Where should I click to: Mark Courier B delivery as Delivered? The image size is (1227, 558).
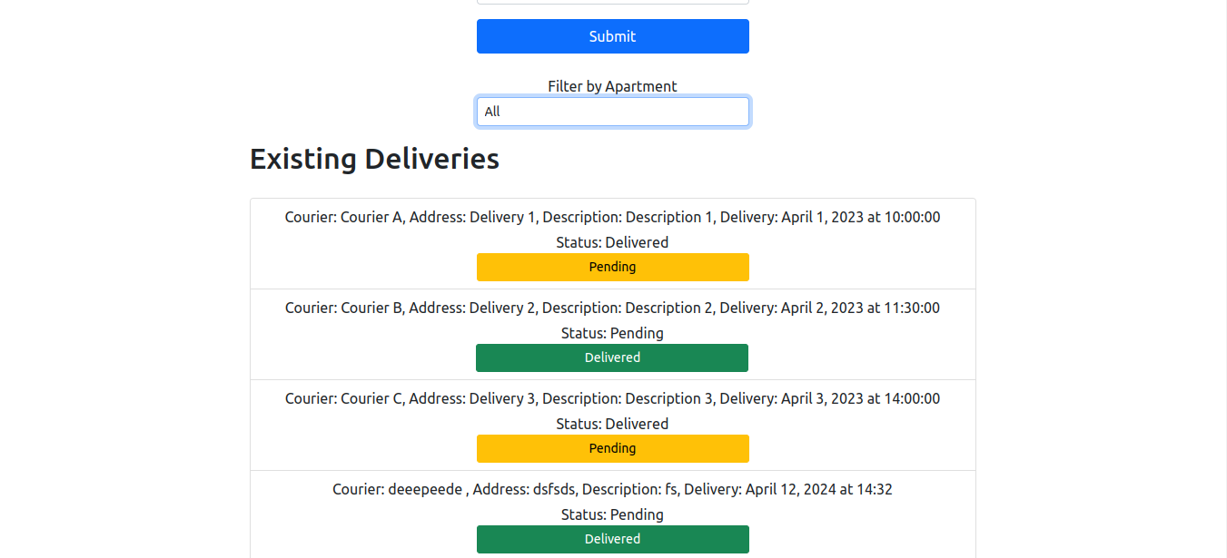click(612, 357)
